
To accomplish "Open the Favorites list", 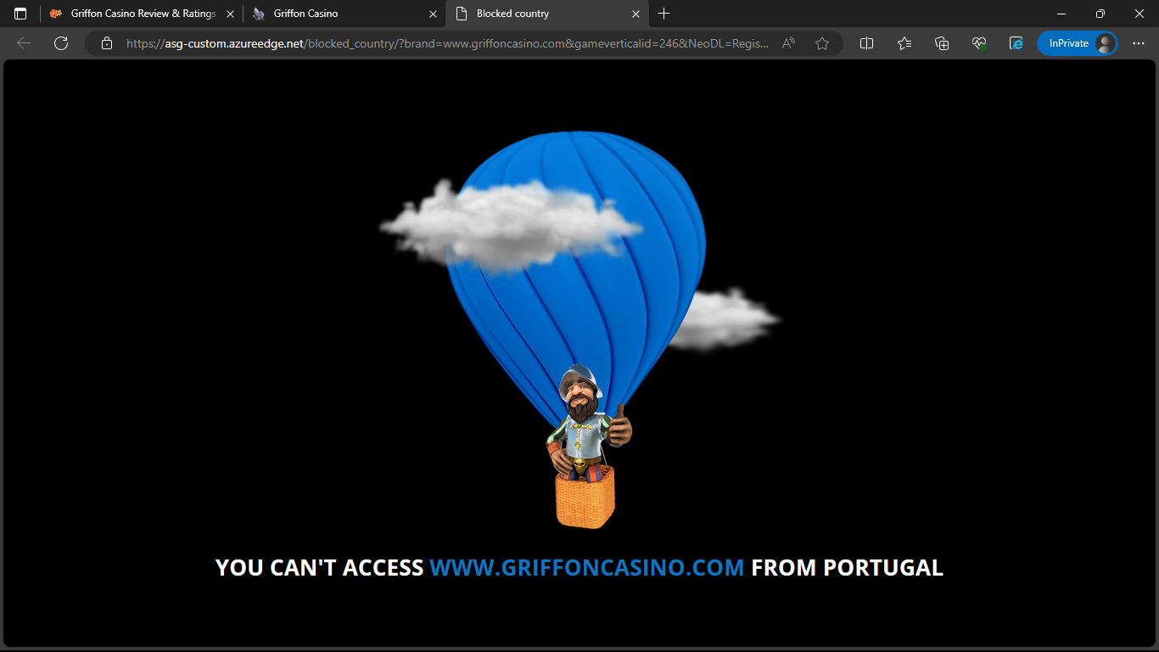I will tap(904, 43).
